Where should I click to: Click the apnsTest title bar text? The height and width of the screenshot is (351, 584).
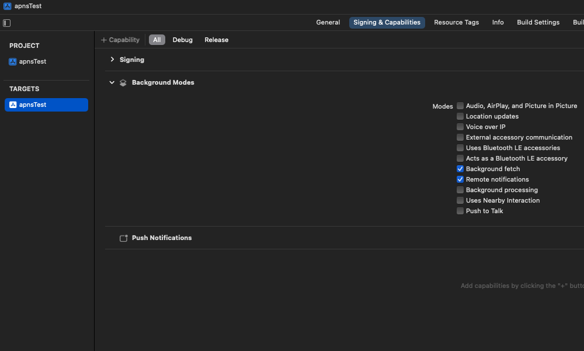[x=28, y=6]
